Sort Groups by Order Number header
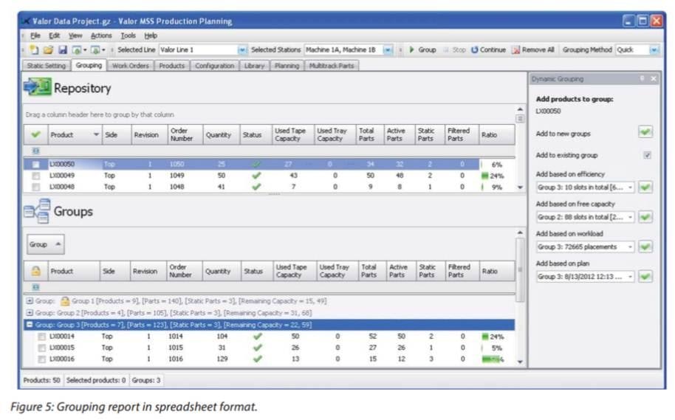Screen dimensions: 675x420 click(184, 271)
